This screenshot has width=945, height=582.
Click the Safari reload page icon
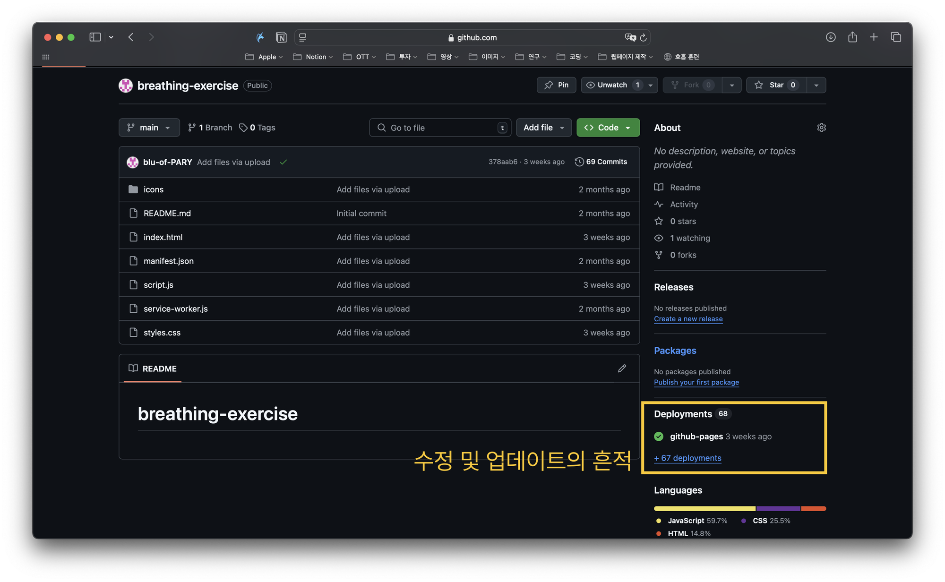click(x=643, y=37)
